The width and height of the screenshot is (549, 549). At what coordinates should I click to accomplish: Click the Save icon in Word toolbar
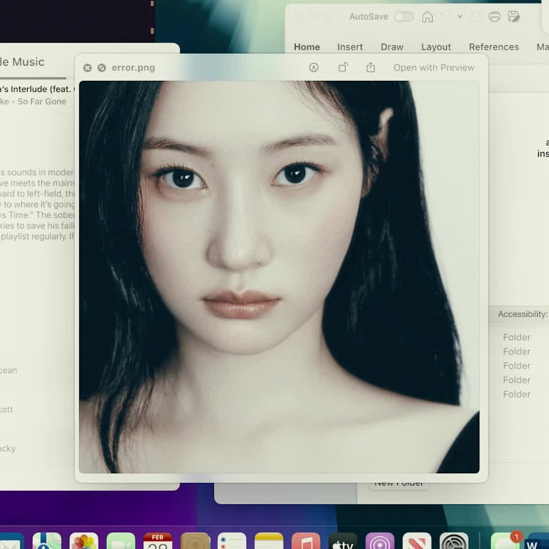pyautogui.click(x=514, y=17)
